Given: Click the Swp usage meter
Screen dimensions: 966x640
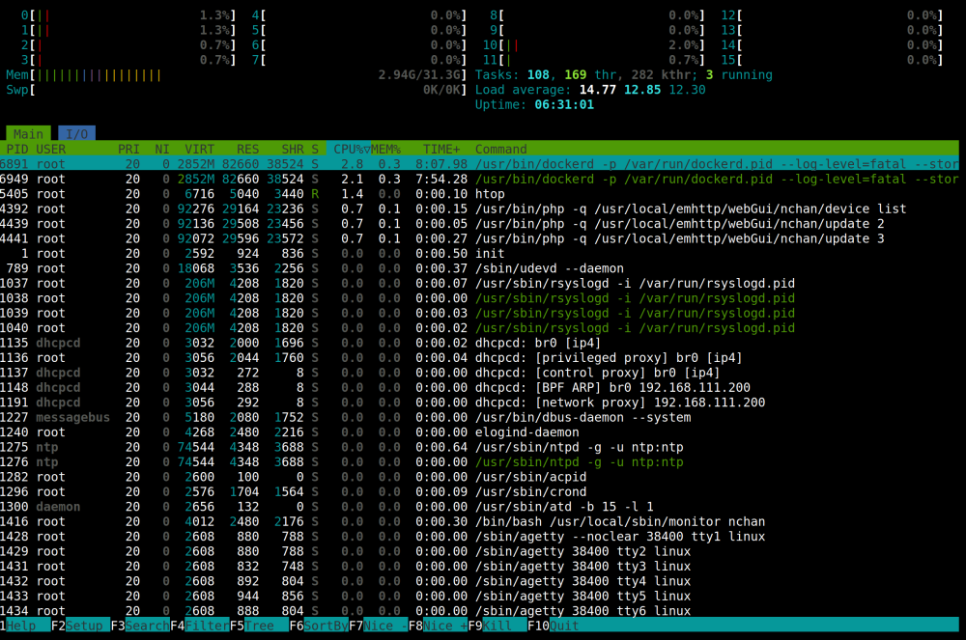Looking at the screenshot, I should [x=237, y=89].
